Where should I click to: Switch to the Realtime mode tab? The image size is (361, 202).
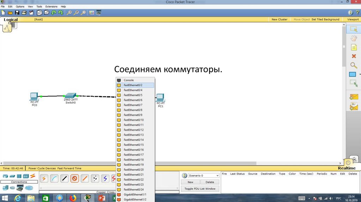(347, 168)
